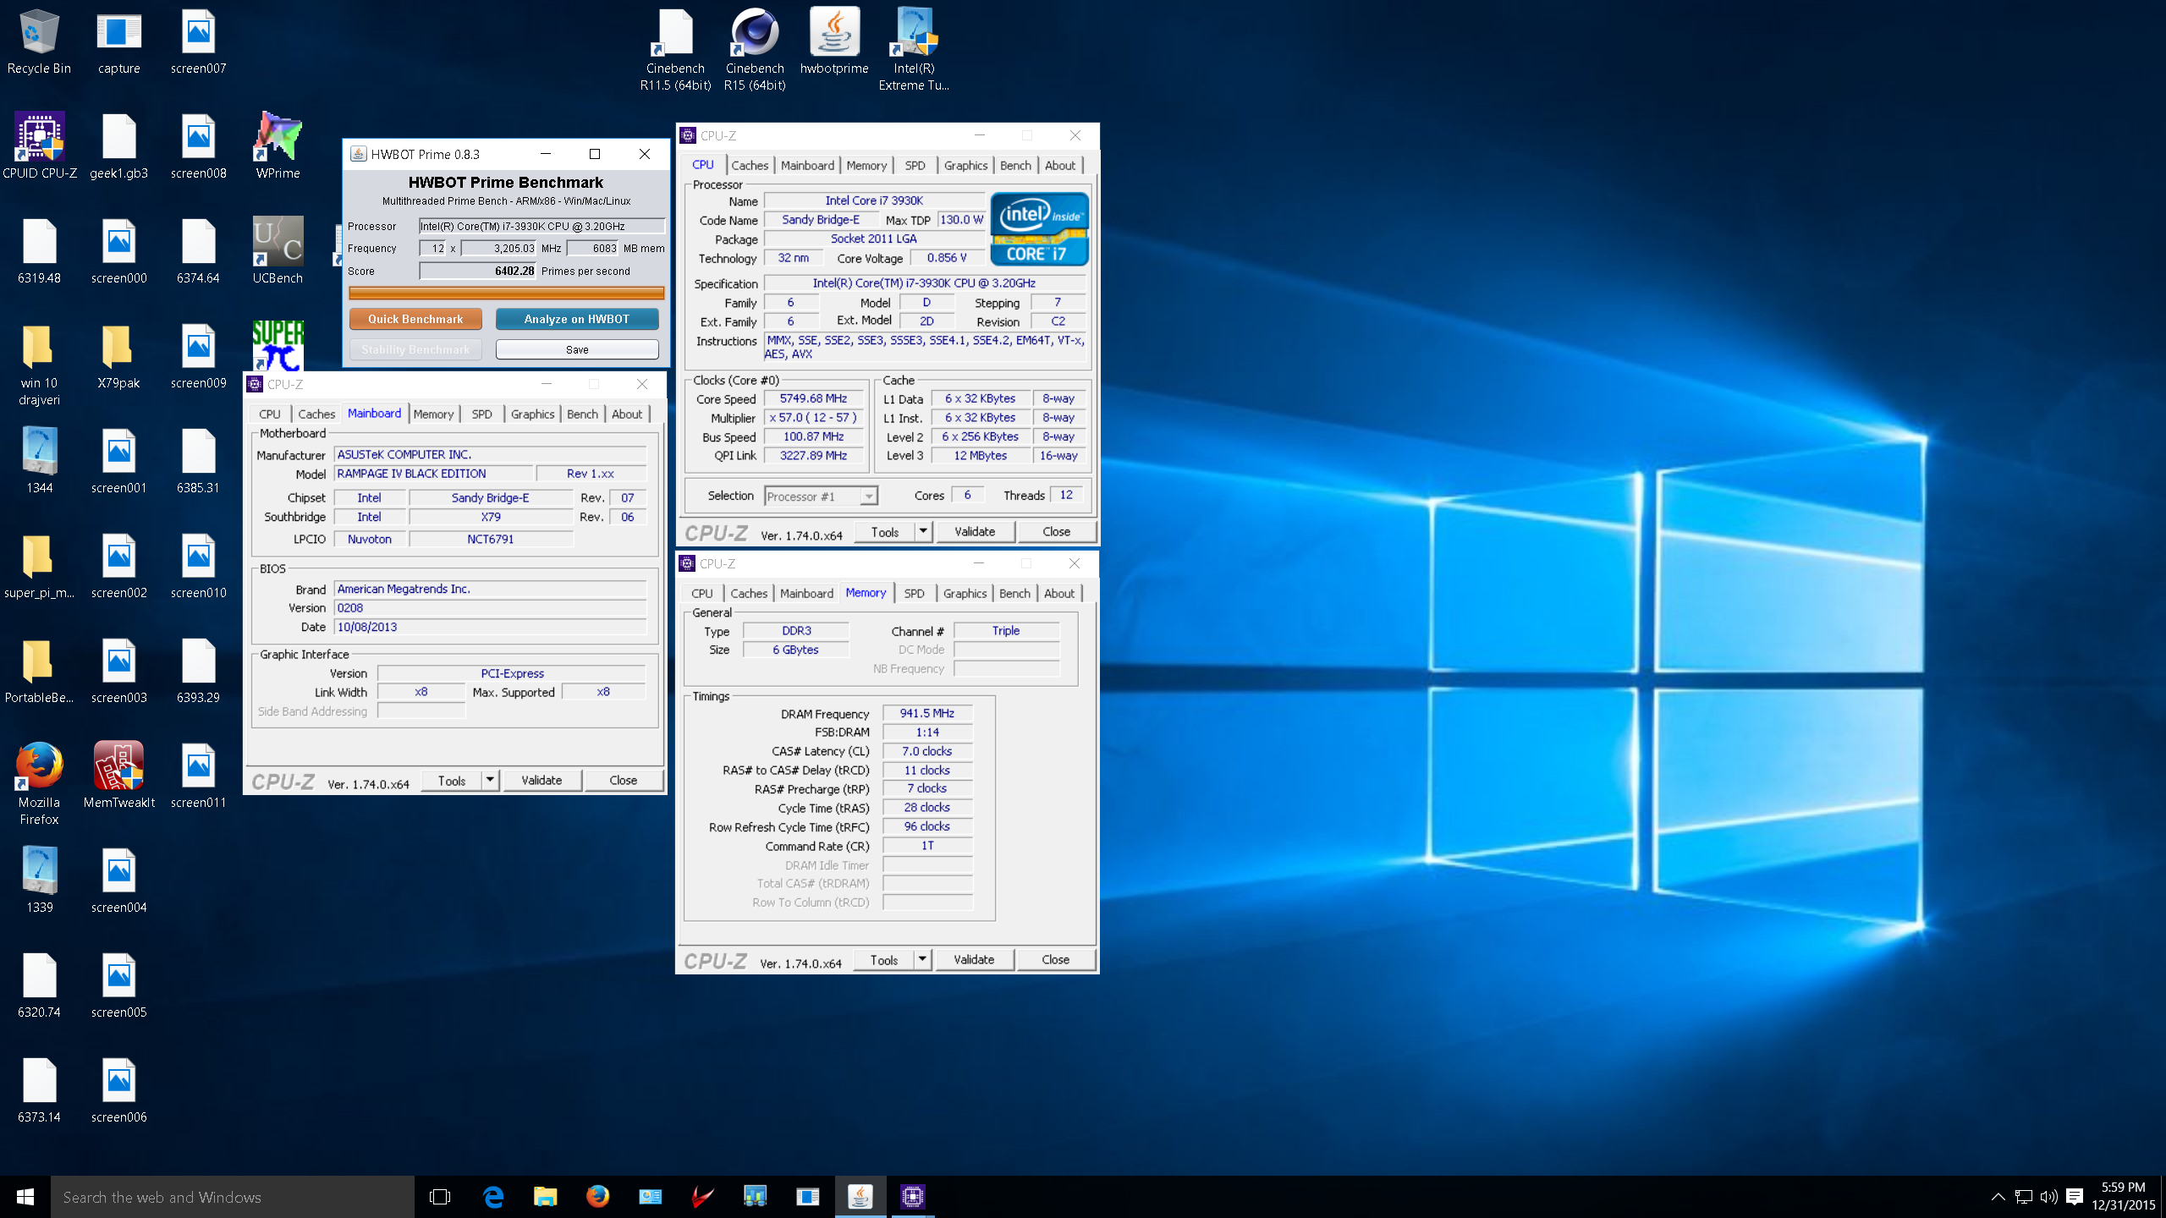Open Task View on the taskbar
2166x1218 pixels.
[440, 1197]
